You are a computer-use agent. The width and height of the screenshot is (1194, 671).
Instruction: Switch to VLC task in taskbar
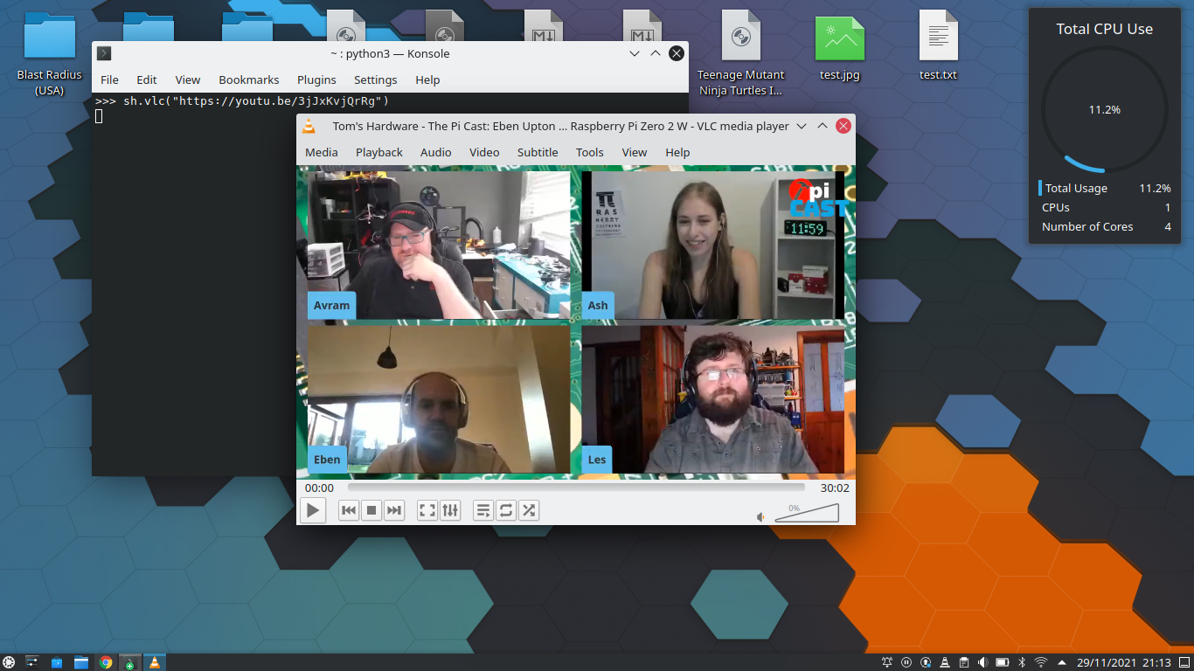pyautogui.click(x=155, y=662)
